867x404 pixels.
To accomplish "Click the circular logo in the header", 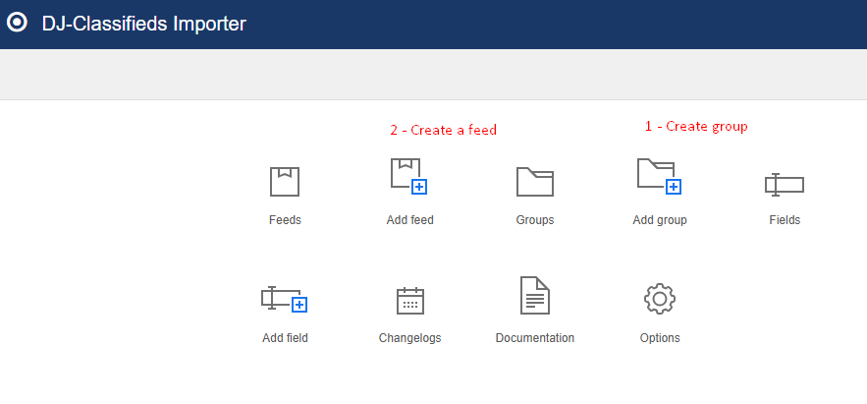I will [x=17, y=24].
